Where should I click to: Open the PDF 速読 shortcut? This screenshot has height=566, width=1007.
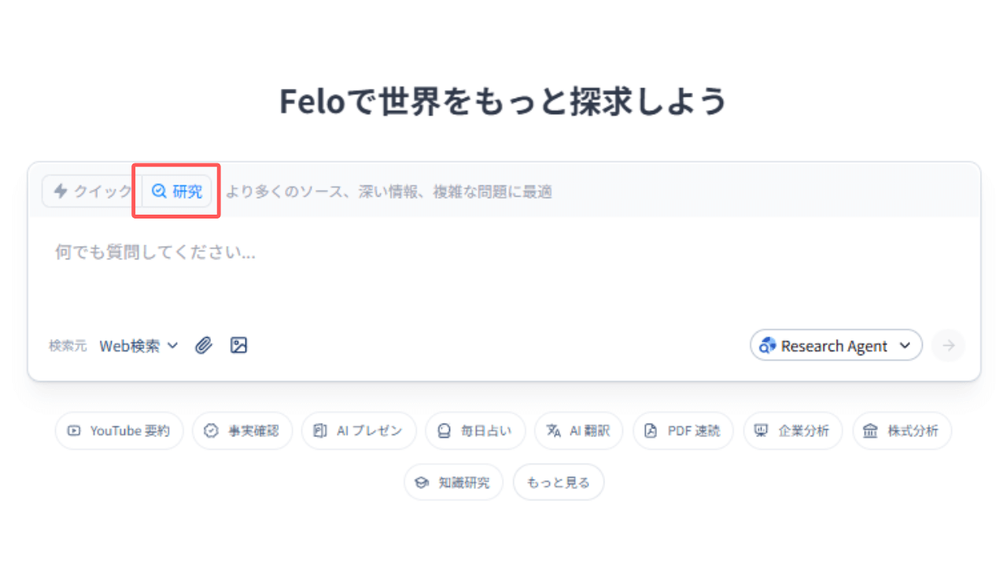point(683,431)
